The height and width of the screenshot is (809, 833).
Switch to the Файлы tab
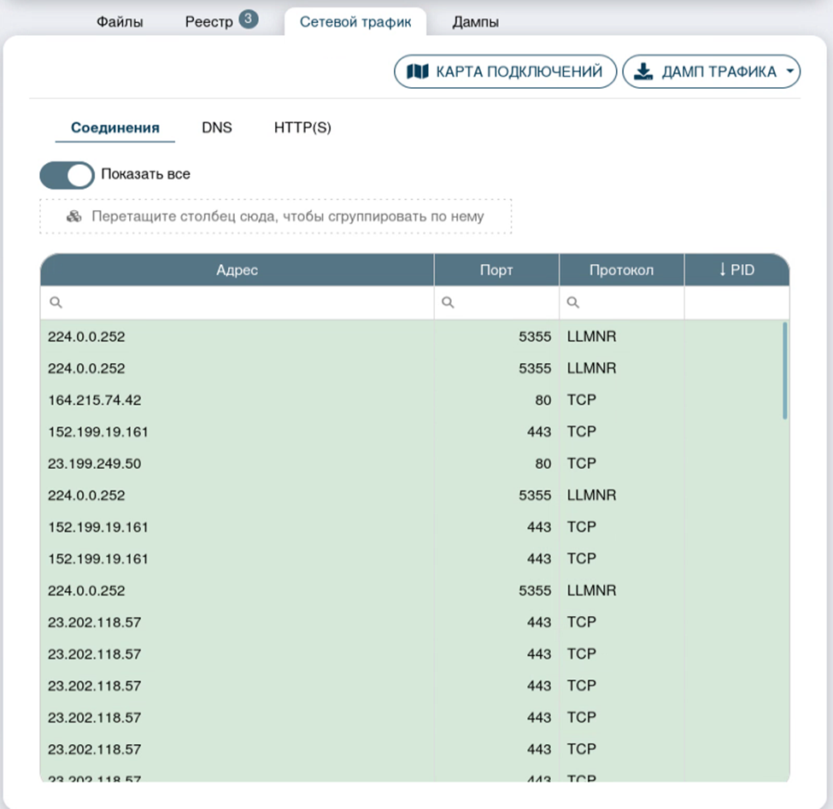tap(119, 22)
